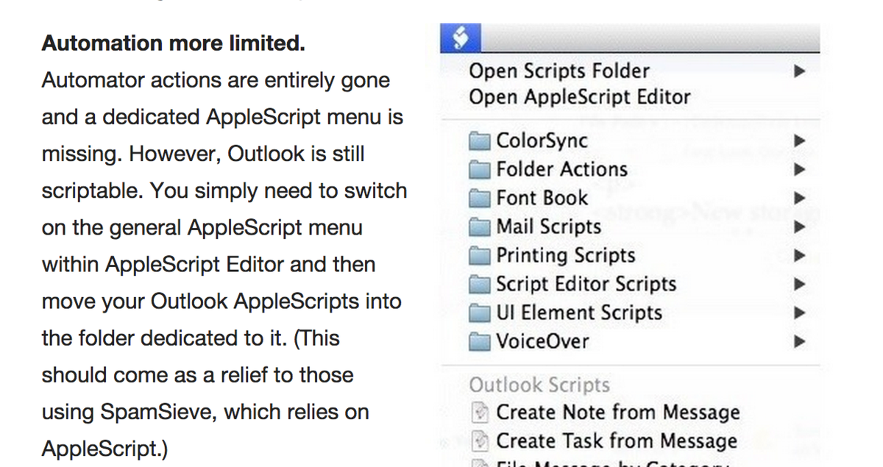This screenshot has height=467, width=883.
Task: Click the Outlook Scripts section header
Action: 539,385
